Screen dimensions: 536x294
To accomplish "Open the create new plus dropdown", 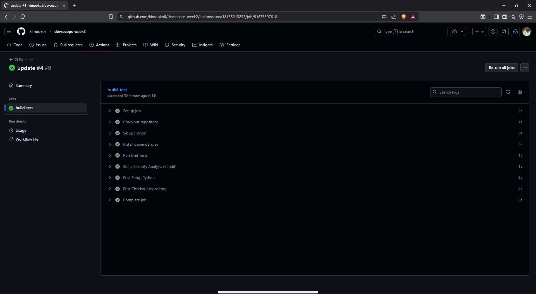I will (x=479, y=31).
